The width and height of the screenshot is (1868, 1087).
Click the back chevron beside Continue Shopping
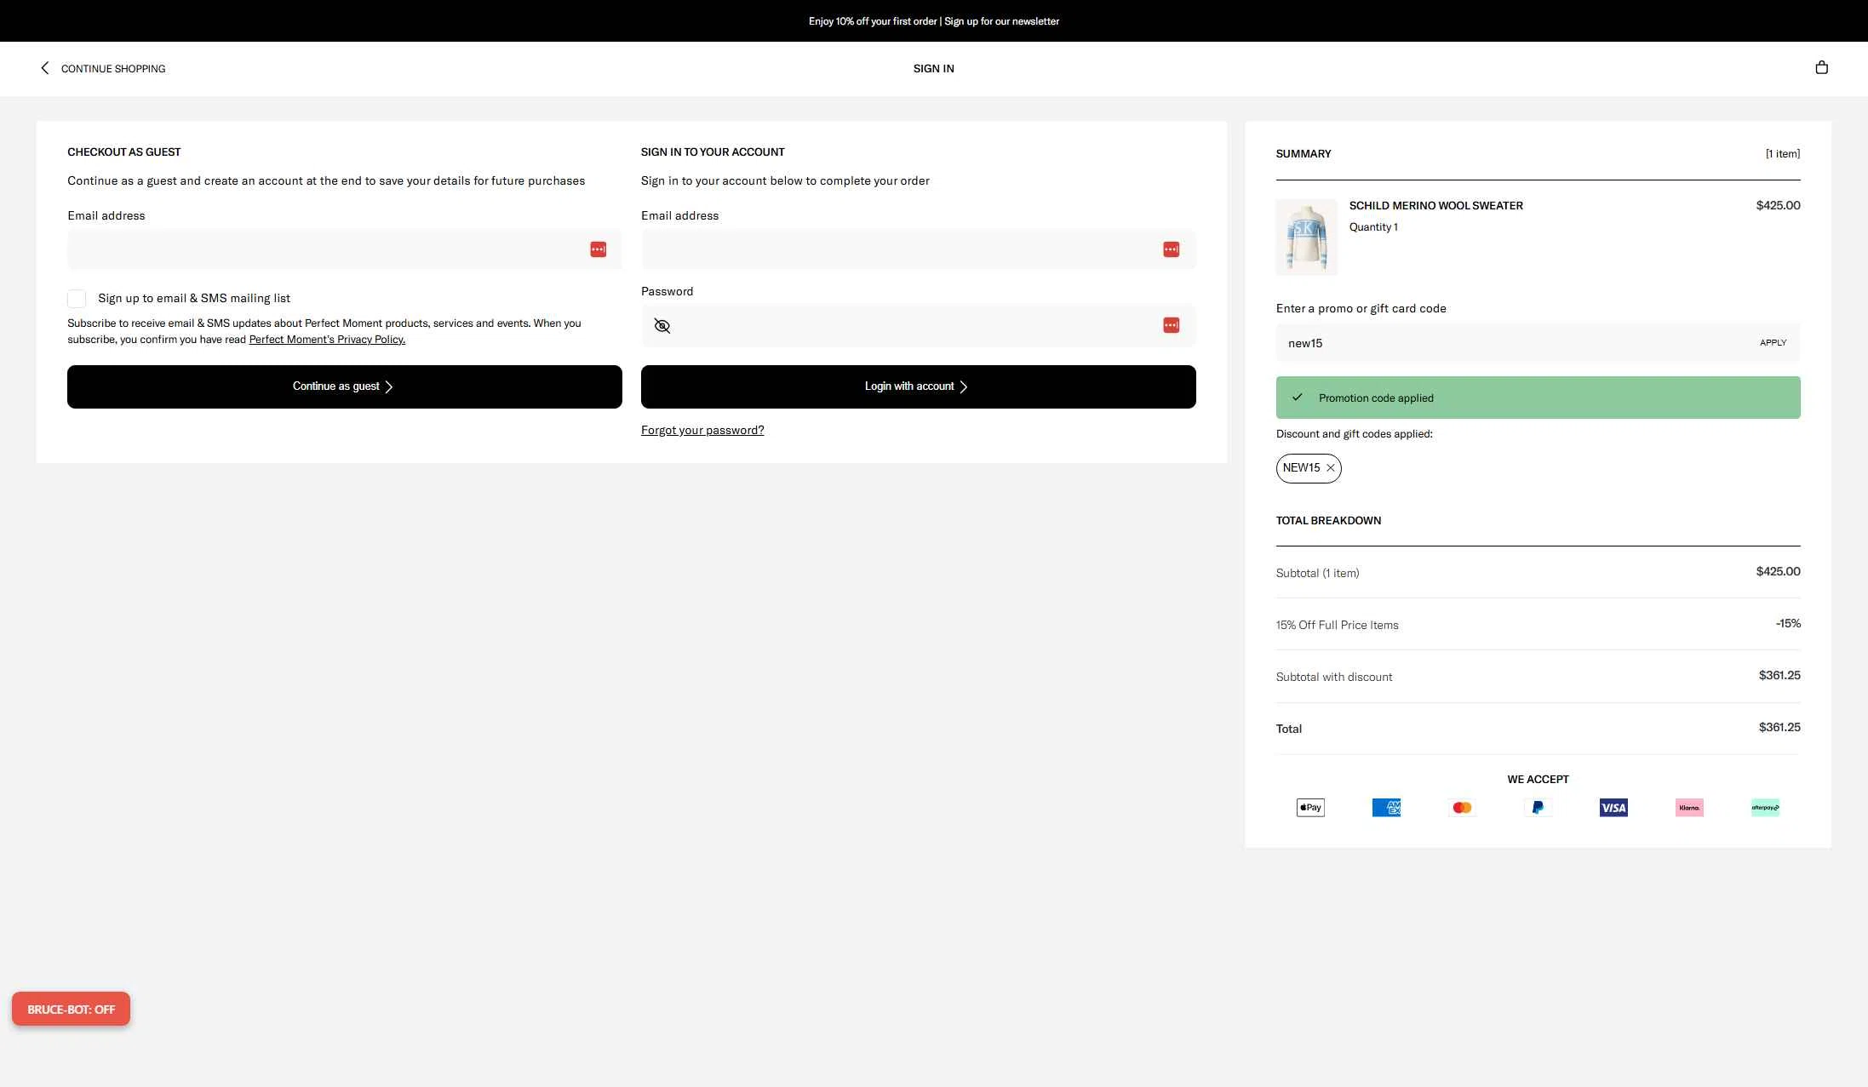point(44,67)
